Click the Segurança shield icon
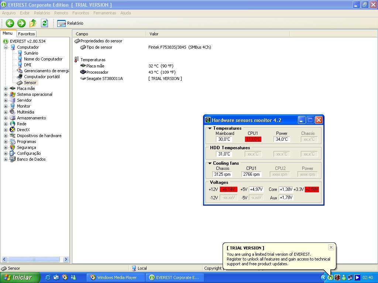The width and height of the screenshot is (378, 283). [13, 147]
